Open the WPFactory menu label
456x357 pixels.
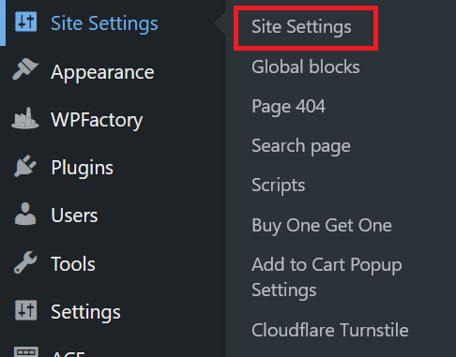click(97, 121)
